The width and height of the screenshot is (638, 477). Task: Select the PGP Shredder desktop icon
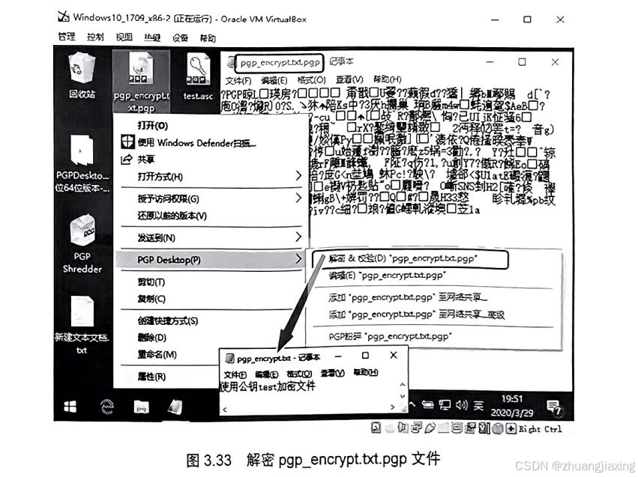coord(82,244)
